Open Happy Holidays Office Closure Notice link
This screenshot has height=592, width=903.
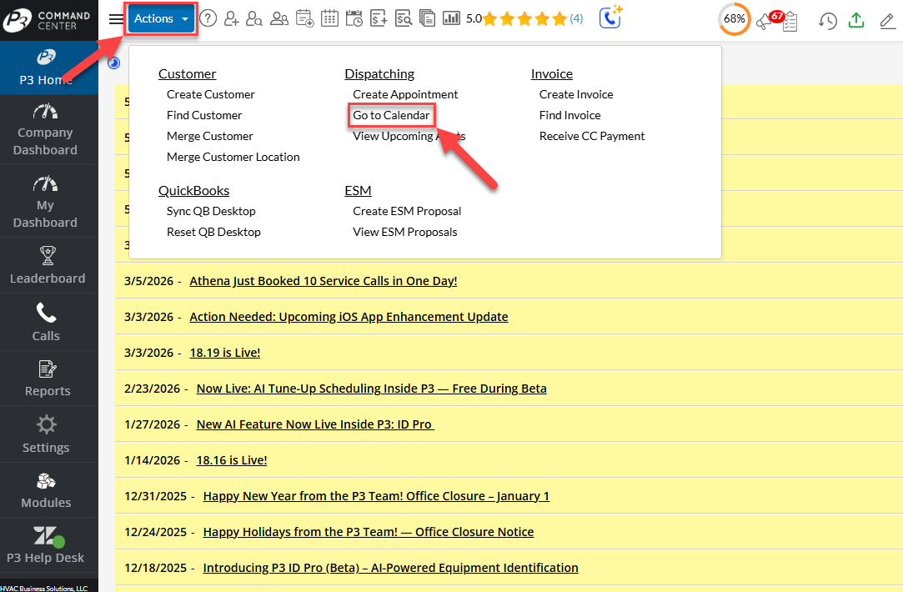[x=368, y=531]
